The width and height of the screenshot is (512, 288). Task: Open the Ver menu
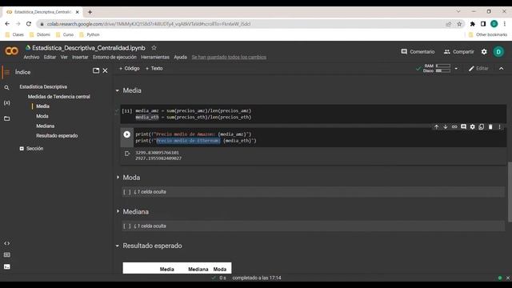(64, 57)
